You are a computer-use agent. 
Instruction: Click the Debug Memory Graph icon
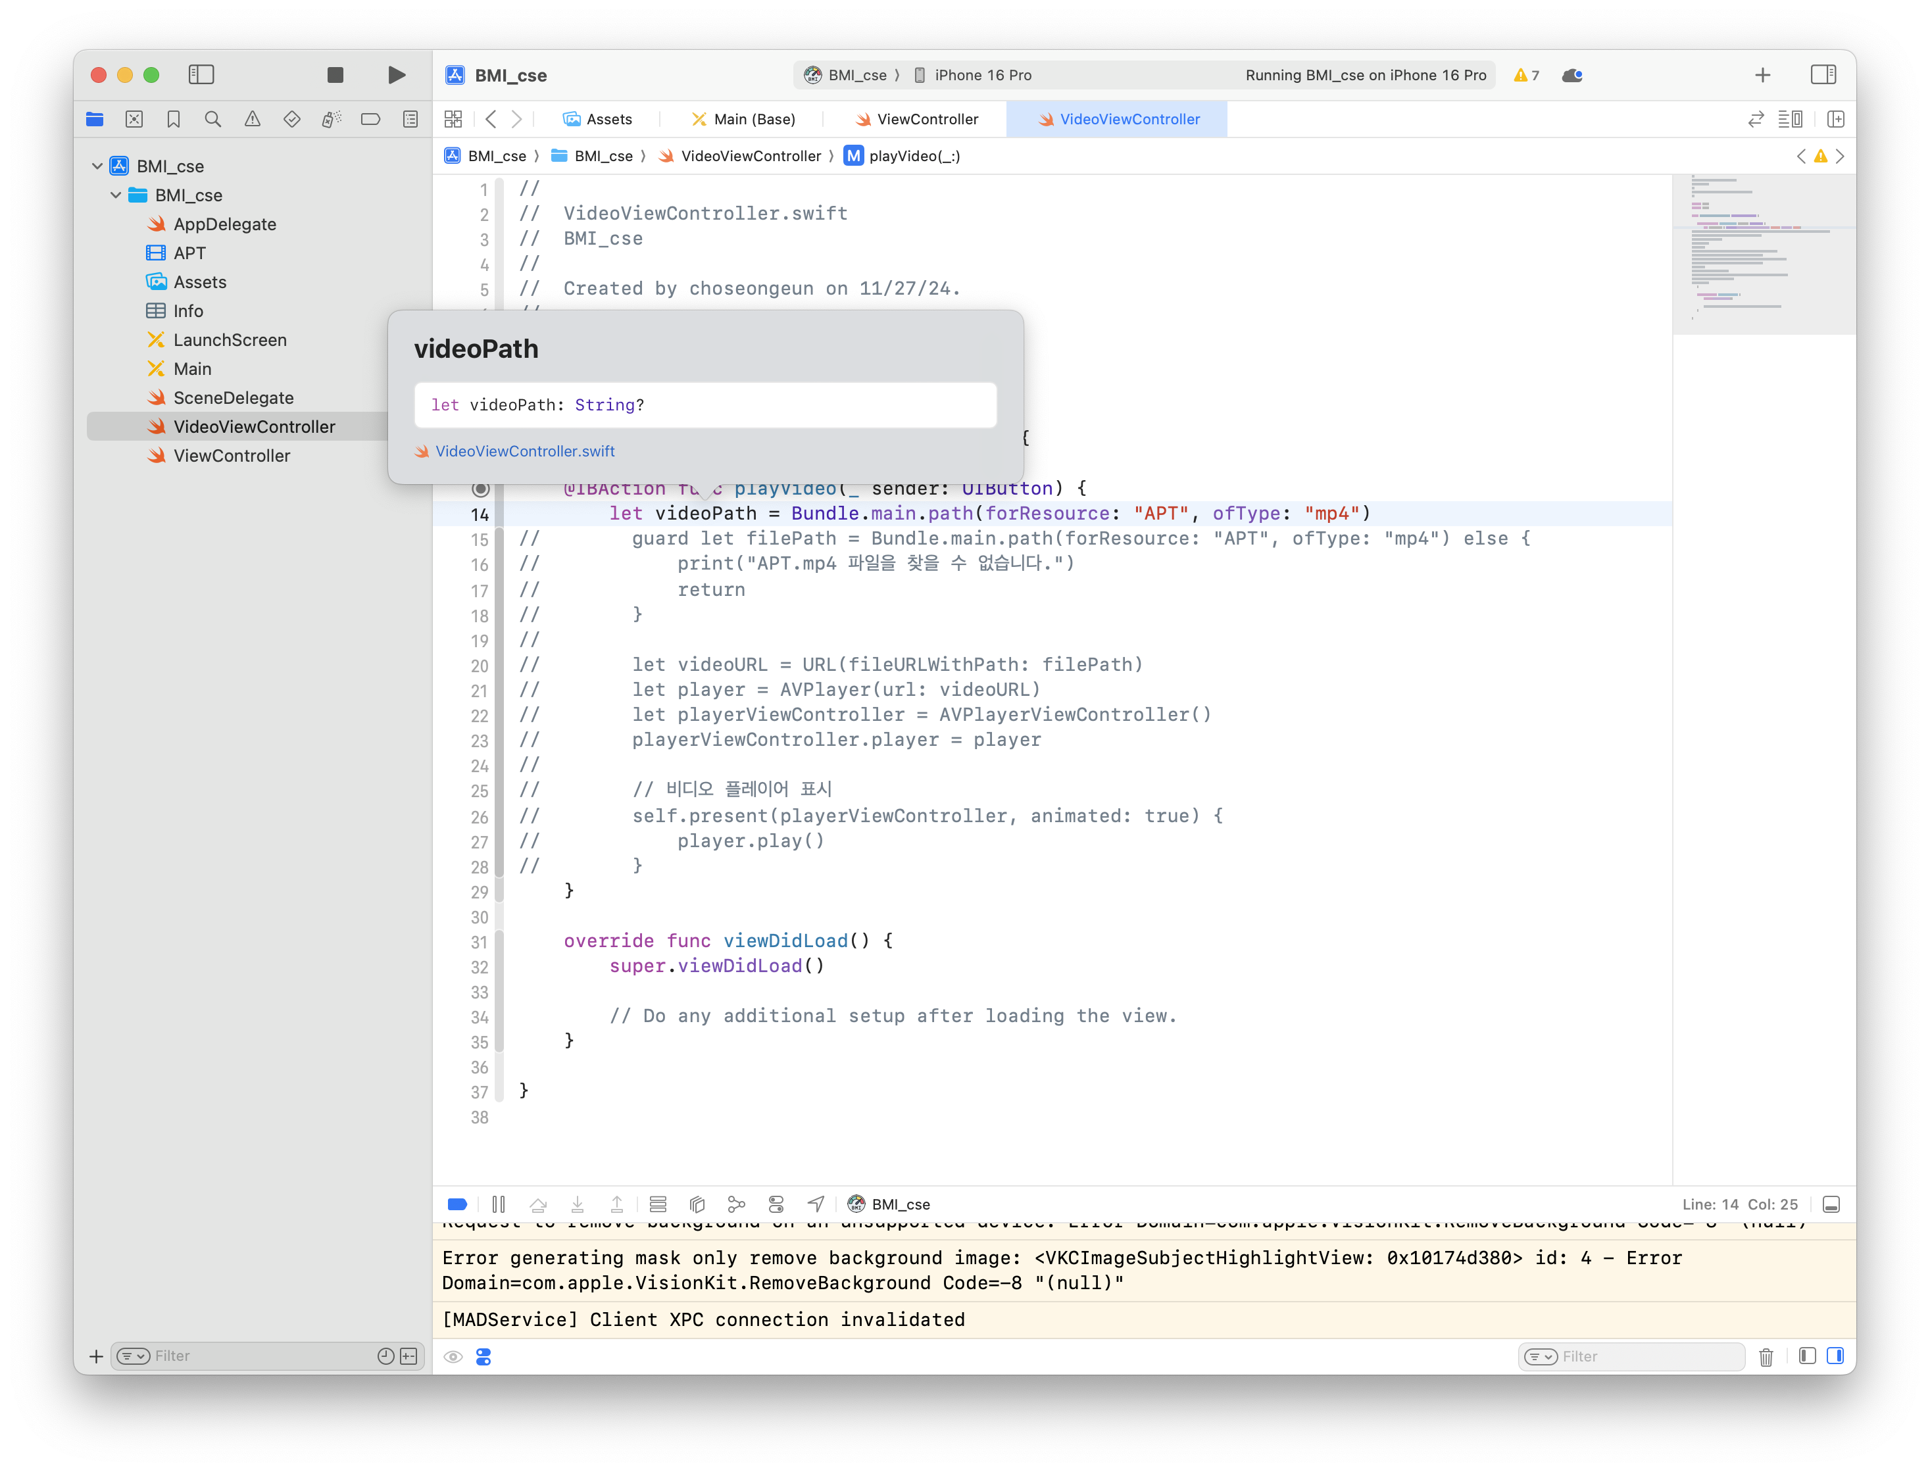pyautogui.click(x=737, y=1205)
